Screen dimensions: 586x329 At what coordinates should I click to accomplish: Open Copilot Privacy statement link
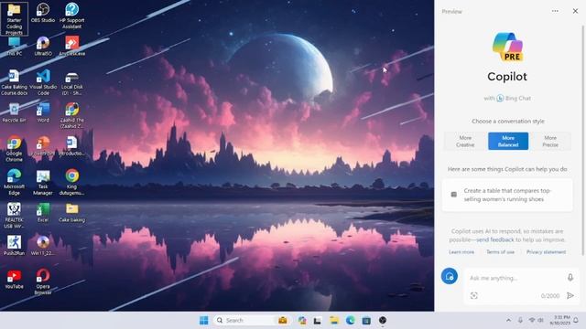click(546, 252)
